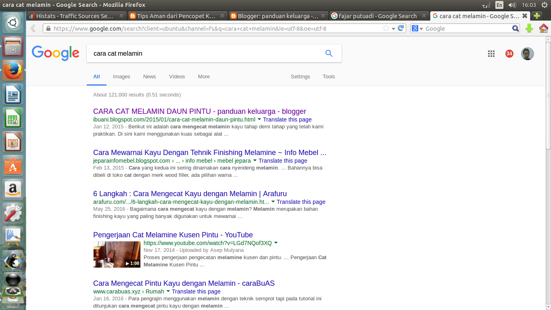Open System Settings wrench icon
Screen dimensions: 551x310
click(x=13, y=213)
